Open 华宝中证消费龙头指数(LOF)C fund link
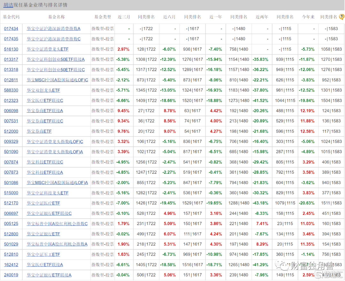Image resolution: width=345 pixels, height=281 pixels. [x=55, y=141]
